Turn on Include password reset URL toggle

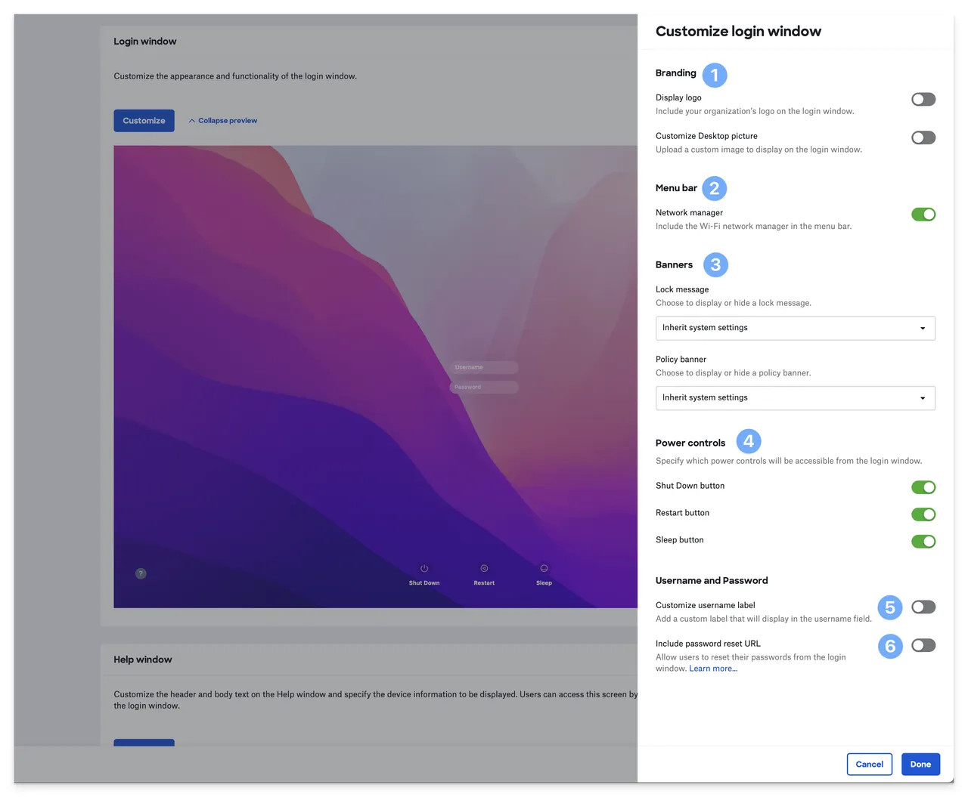click(x=923, y=645)
